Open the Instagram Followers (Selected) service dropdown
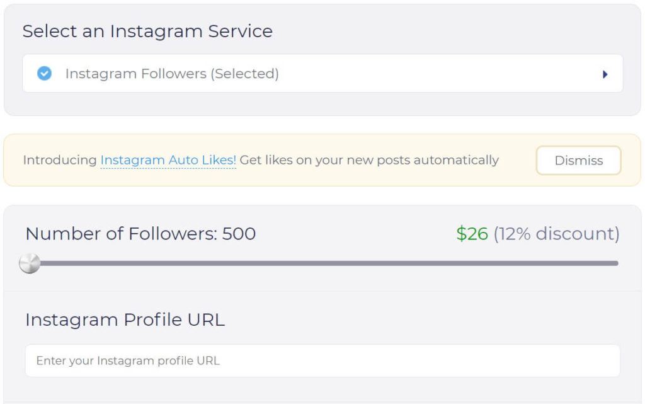645x404 pixels. 322,73
